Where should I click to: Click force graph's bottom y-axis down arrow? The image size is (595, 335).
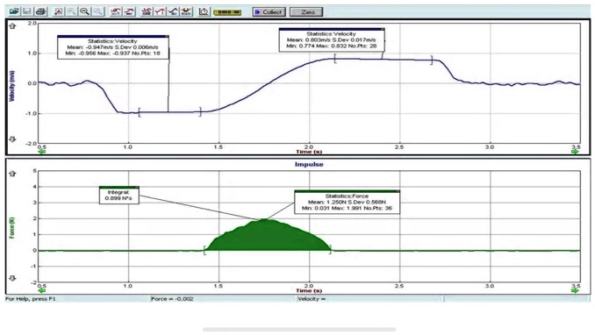coord(12,279)
